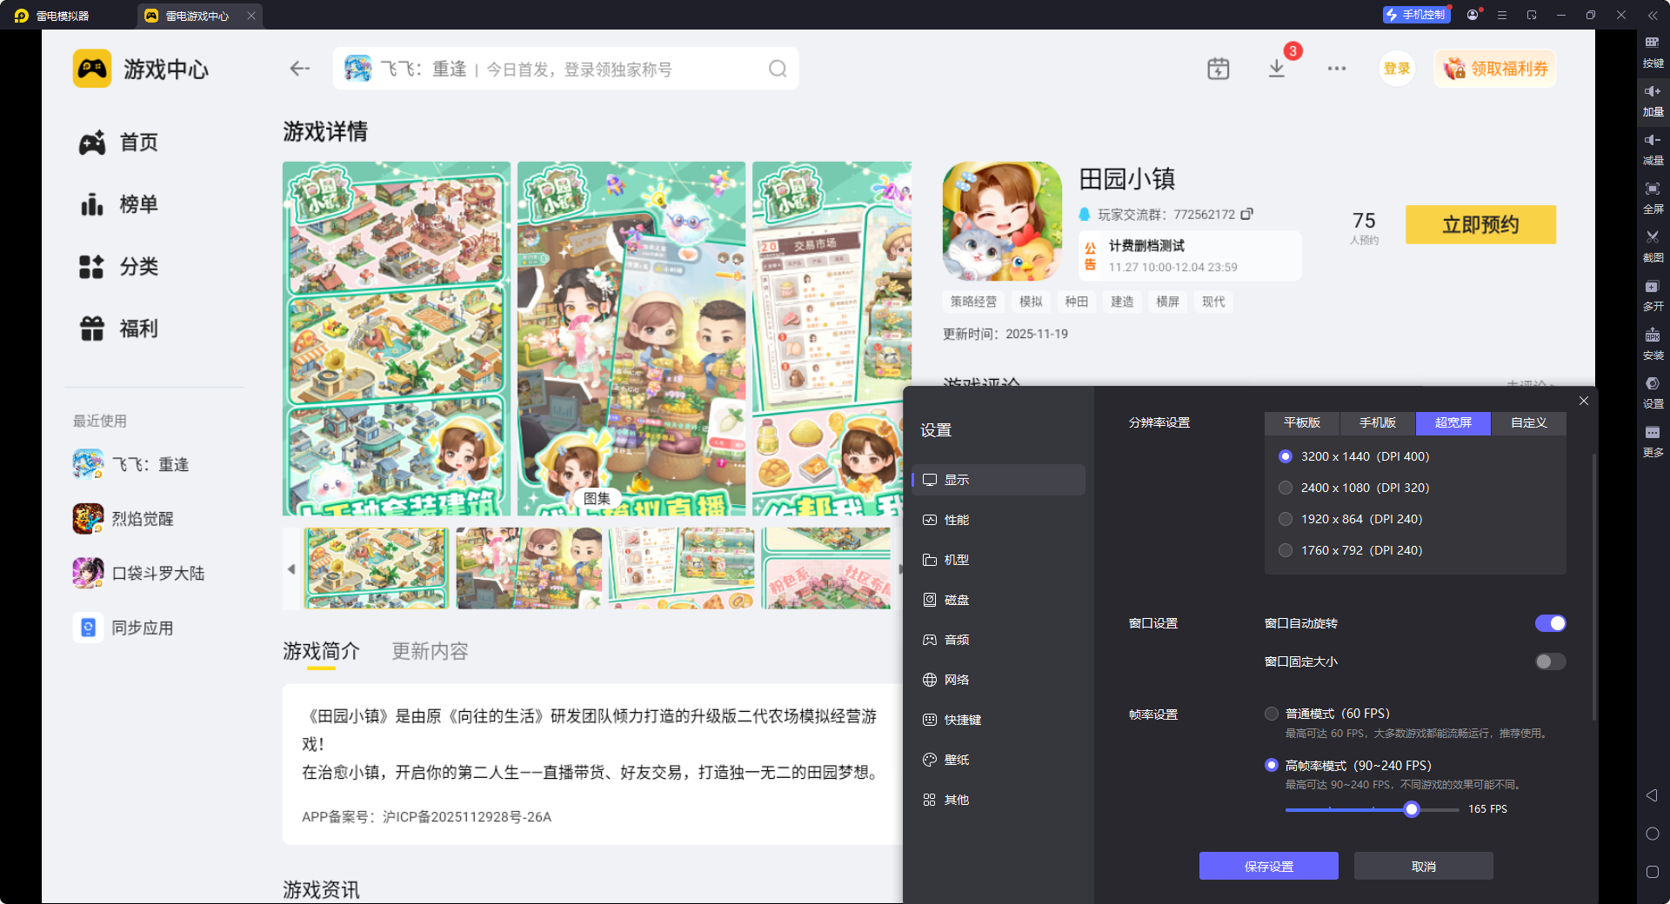Open the APK 安装 installer from right sidebar
This screenshot has width=1670, height=904.
1653,344
